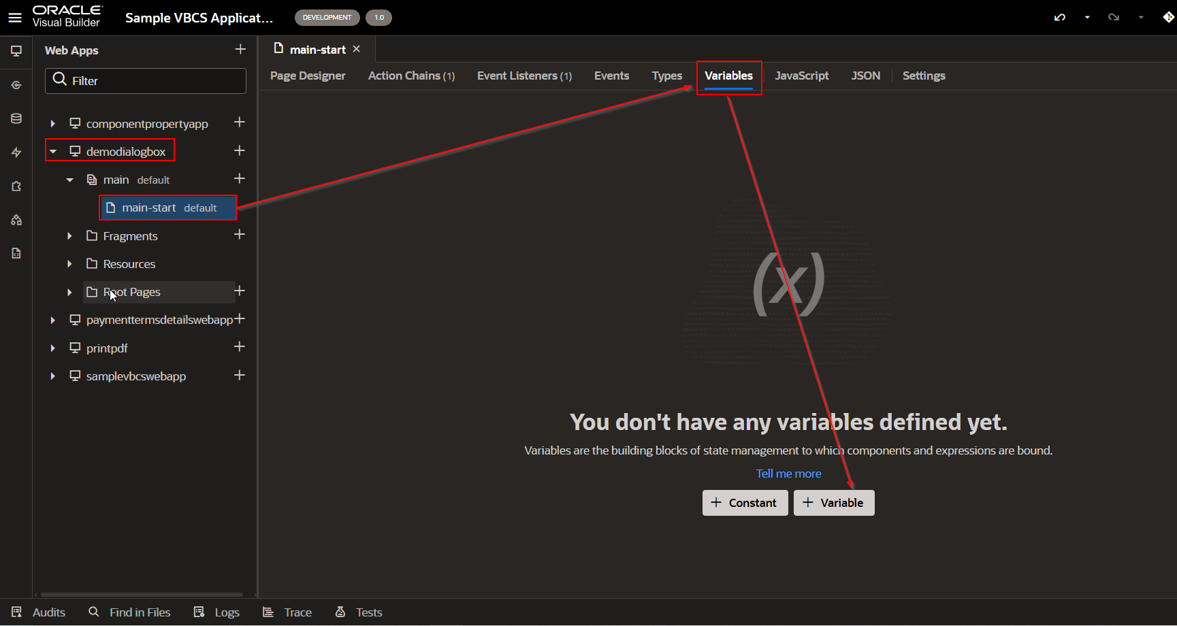Click the Redo arrow icon
1177x626 pixels.
tap(1114, 18)
